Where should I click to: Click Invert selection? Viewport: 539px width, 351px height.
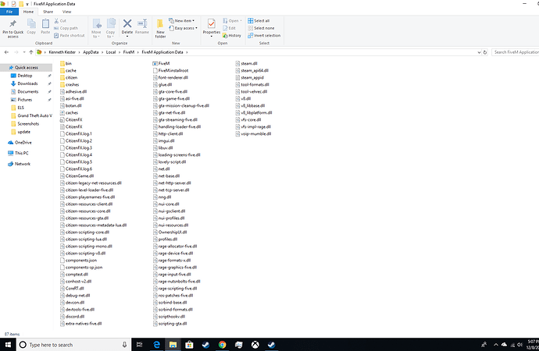(x=264, y=35)
